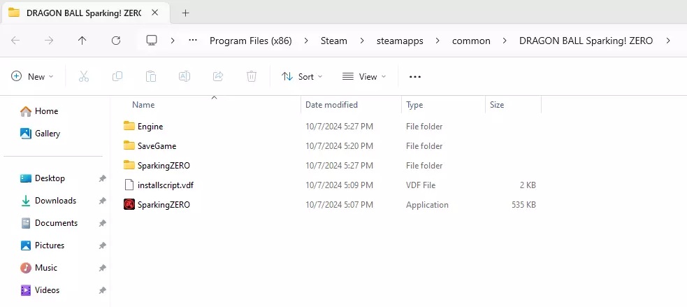Click pin icon next to Music
The image size is (687, 307).
[x=102, y=268]
